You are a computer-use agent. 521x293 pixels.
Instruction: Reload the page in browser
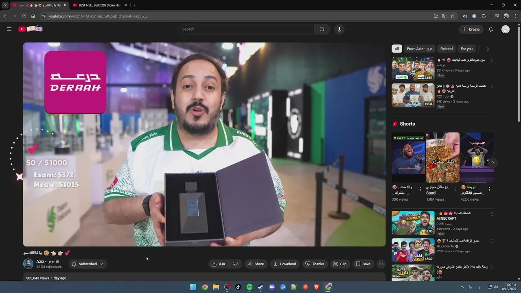[x=24, y=16]
